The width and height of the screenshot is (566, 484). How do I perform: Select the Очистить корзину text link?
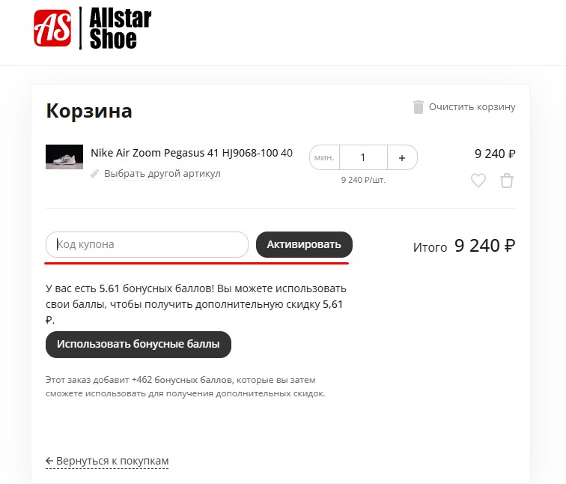(472, 107)
